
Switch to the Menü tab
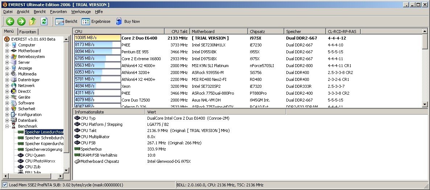[x=9, y=31]
